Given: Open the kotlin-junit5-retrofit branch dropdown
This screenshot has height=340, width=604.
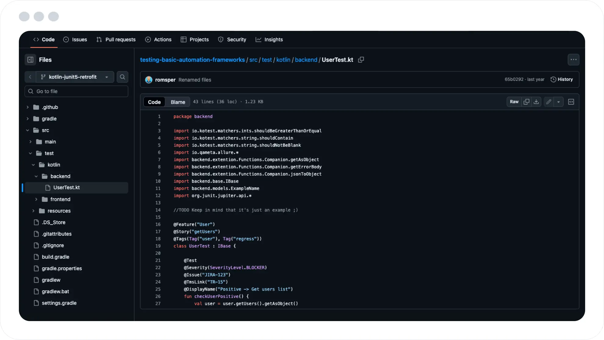Looking at the screenshot, I should point(75,77).
